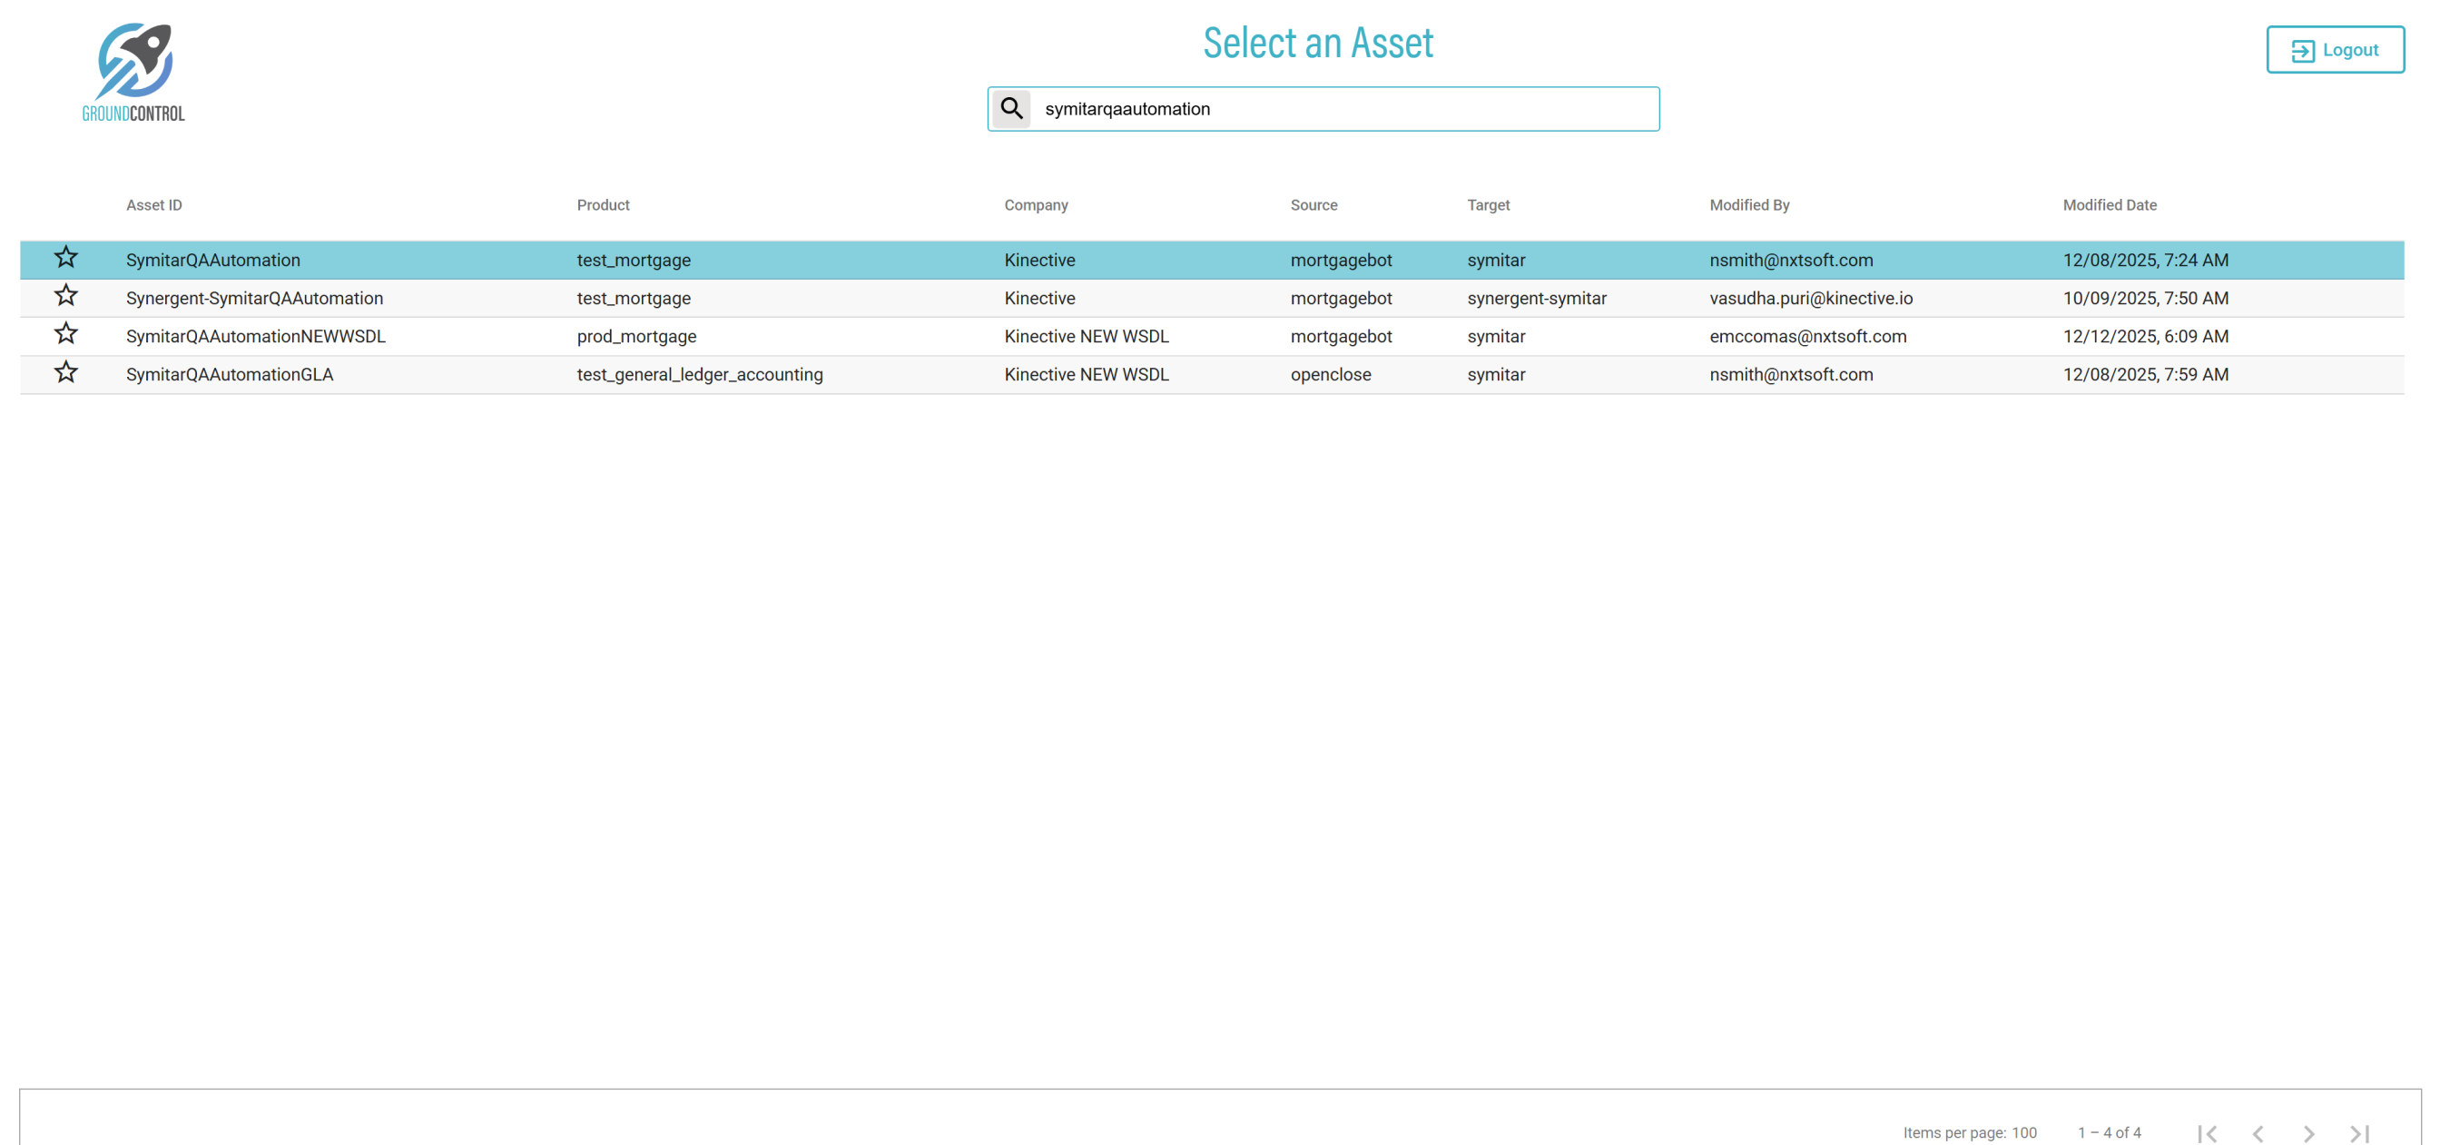Sort by the Asset ID column header

pyautogui.click(x=153, y=204)
